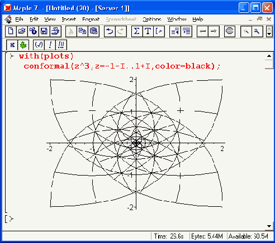The width and height of the screenshot is (275, 243).
Task: Click the New worksheet icon
Action: [x=11, y=31]
